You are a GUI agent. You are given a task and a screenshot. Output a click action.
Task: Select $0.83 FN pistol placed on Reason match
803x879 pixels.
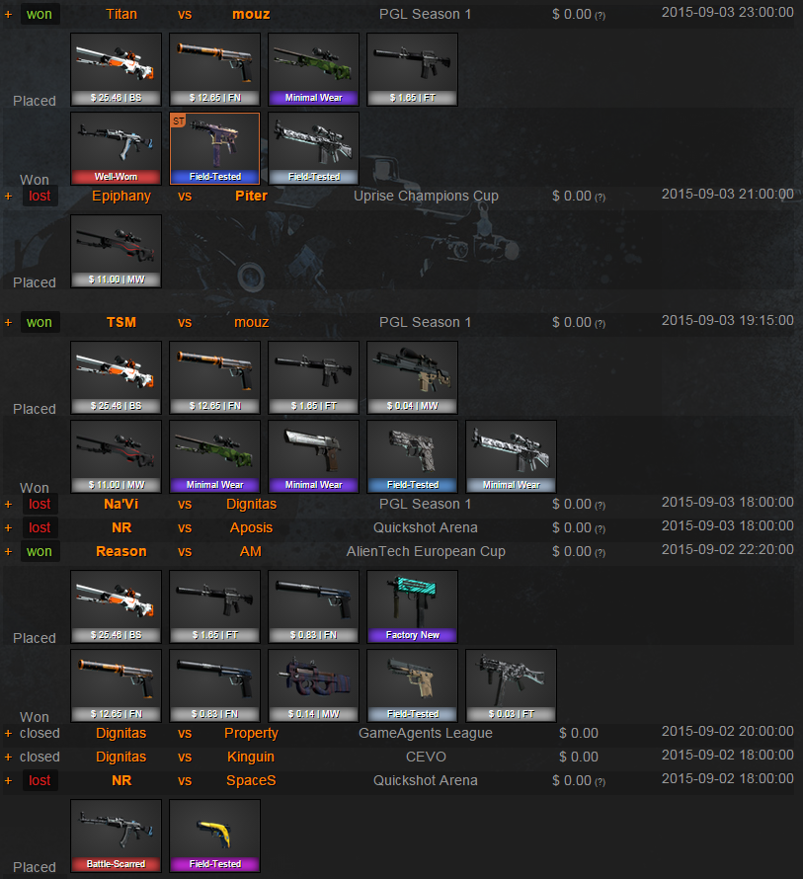tap(313, 607)
